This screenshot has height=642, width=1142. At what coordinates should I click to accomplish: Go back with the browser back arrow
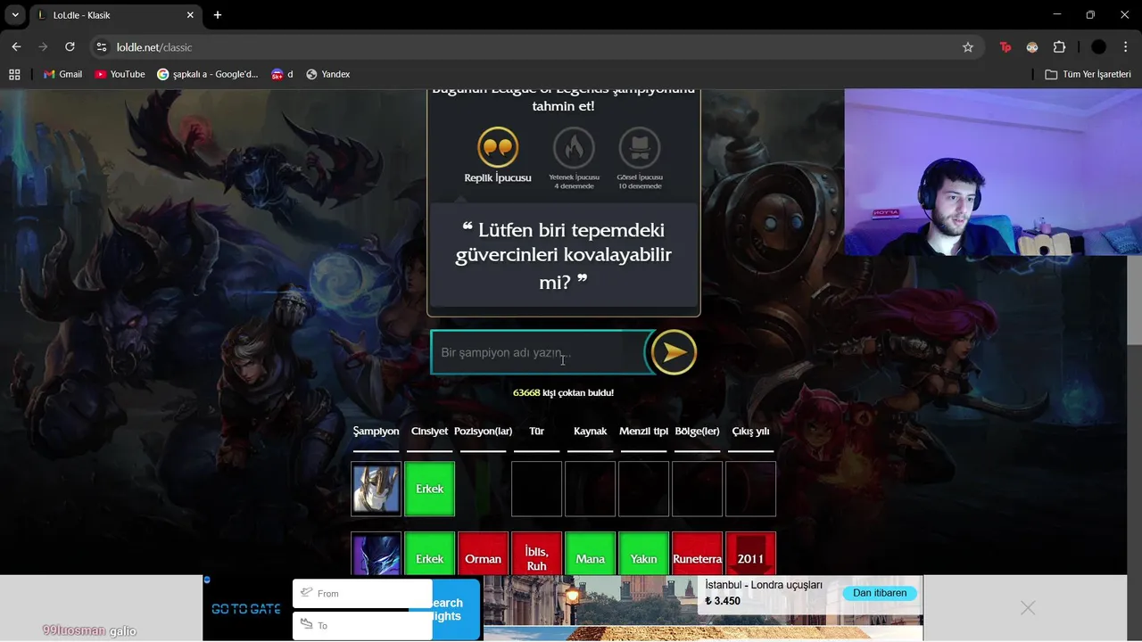pos(16,47)
